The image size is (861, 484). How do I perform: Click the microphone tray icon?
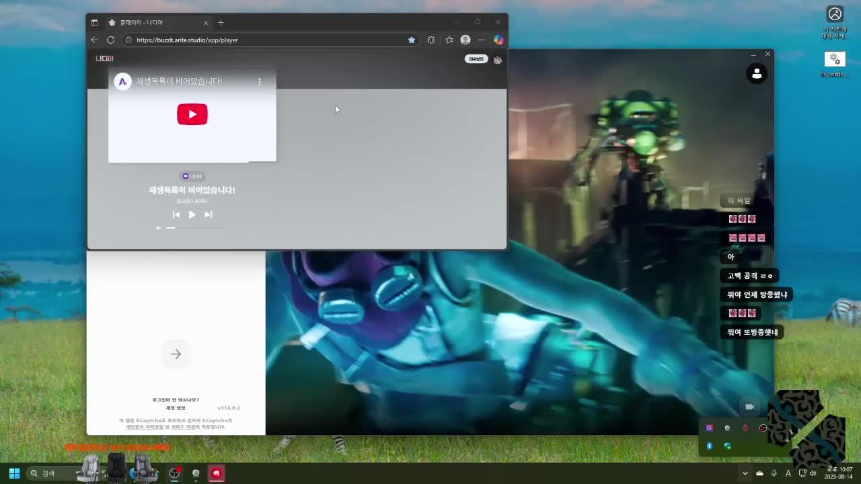[774, 473]
